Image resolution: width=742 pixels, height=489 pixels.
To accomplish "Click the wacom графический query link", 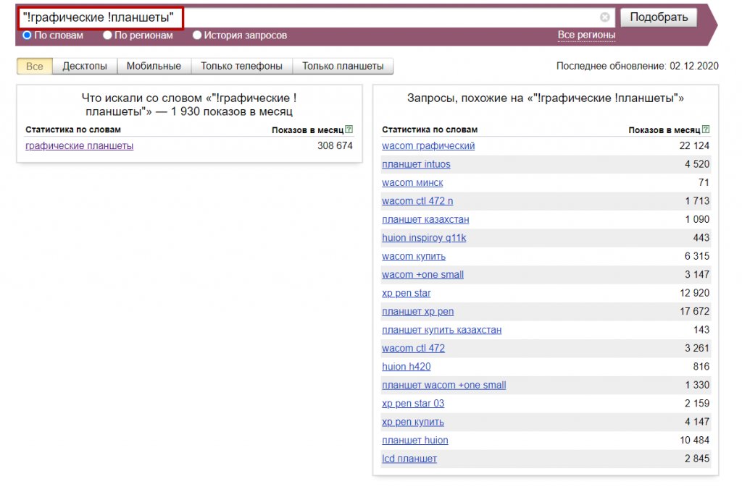I will (x=428, y=145).
